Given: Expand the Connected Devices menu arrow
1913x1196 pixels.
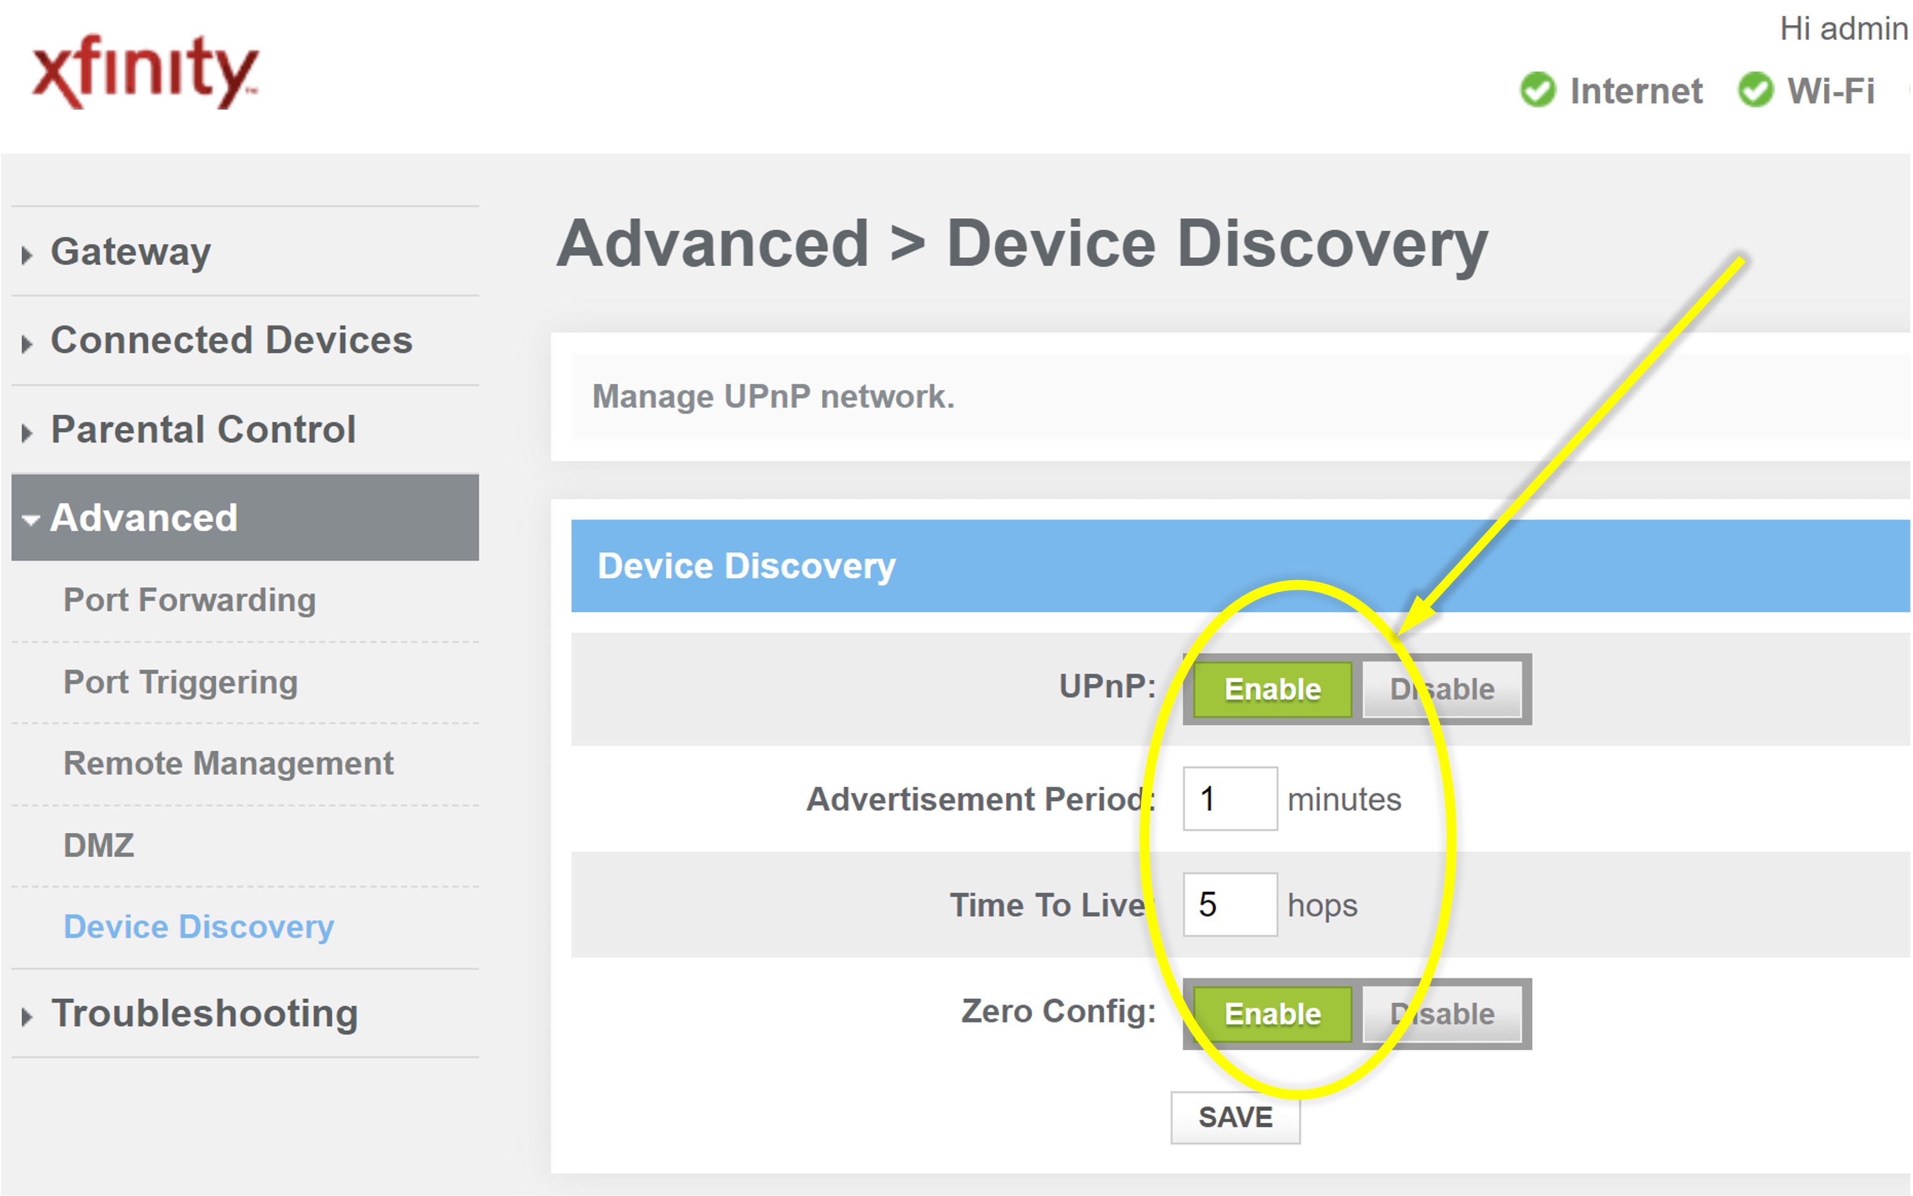Looking at the screenshot, I should tap(27, 344).
